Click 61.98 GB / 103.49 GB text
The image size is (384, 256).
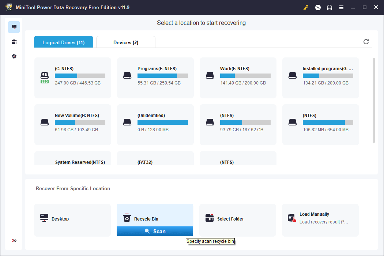coord(76,129)
